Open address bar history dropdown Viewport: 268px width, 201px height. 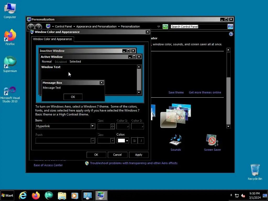click(x=159, y=27)
